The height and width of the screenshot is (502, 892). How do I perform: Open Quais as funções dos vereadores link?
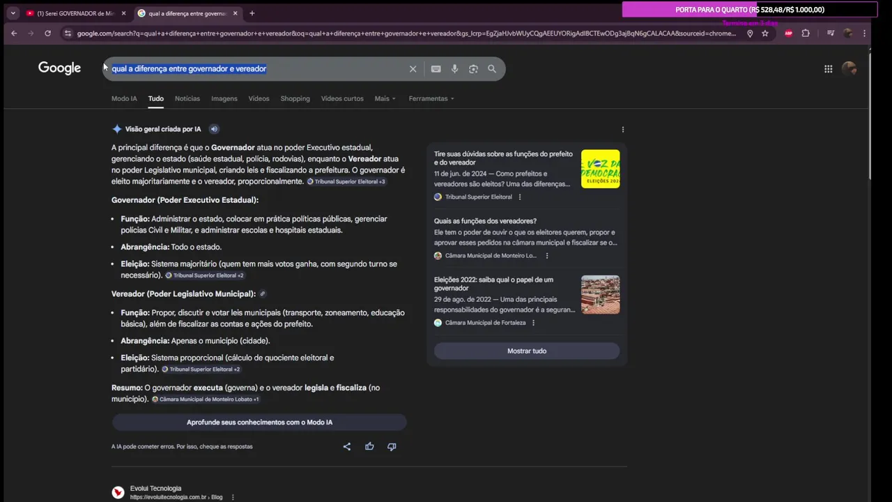point(485,221)
